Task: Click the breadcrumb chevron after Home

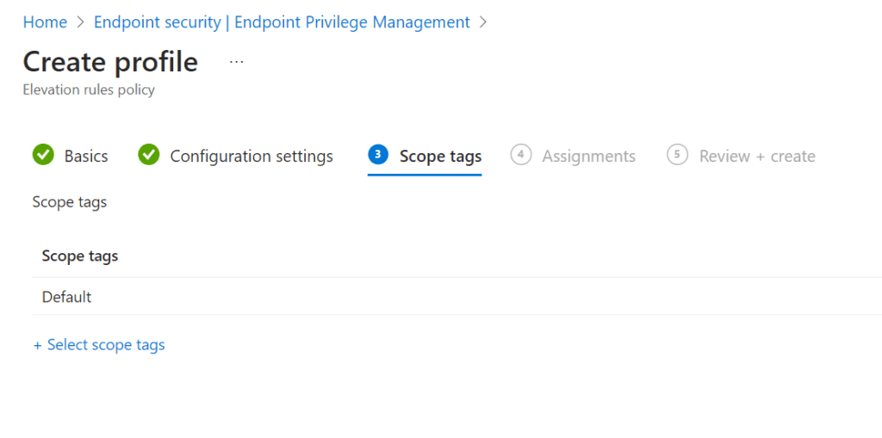Action: click(x=80, y=22)
